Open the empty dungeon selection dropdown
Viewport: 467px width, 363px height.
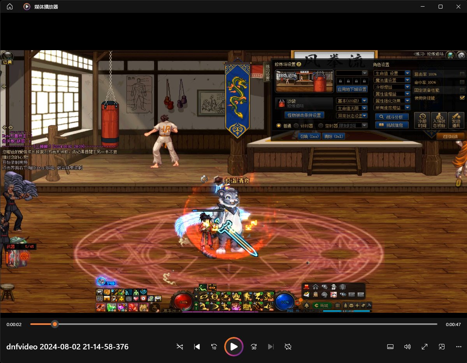coord(352,73)
